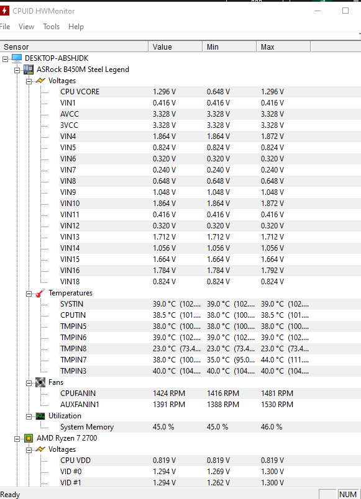
Task: Click the 46.0 % memory max value
Action: pos(272,427)
